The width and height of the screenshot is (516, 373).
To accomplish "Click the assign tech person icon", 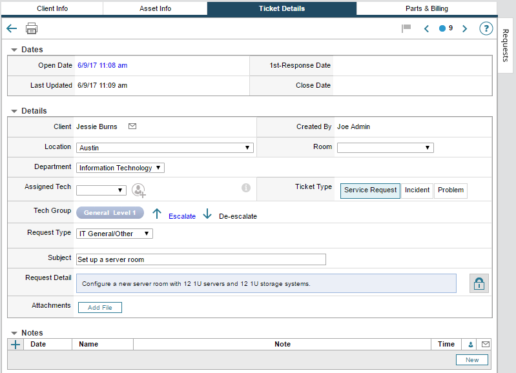I will click(x=139, y=190).
